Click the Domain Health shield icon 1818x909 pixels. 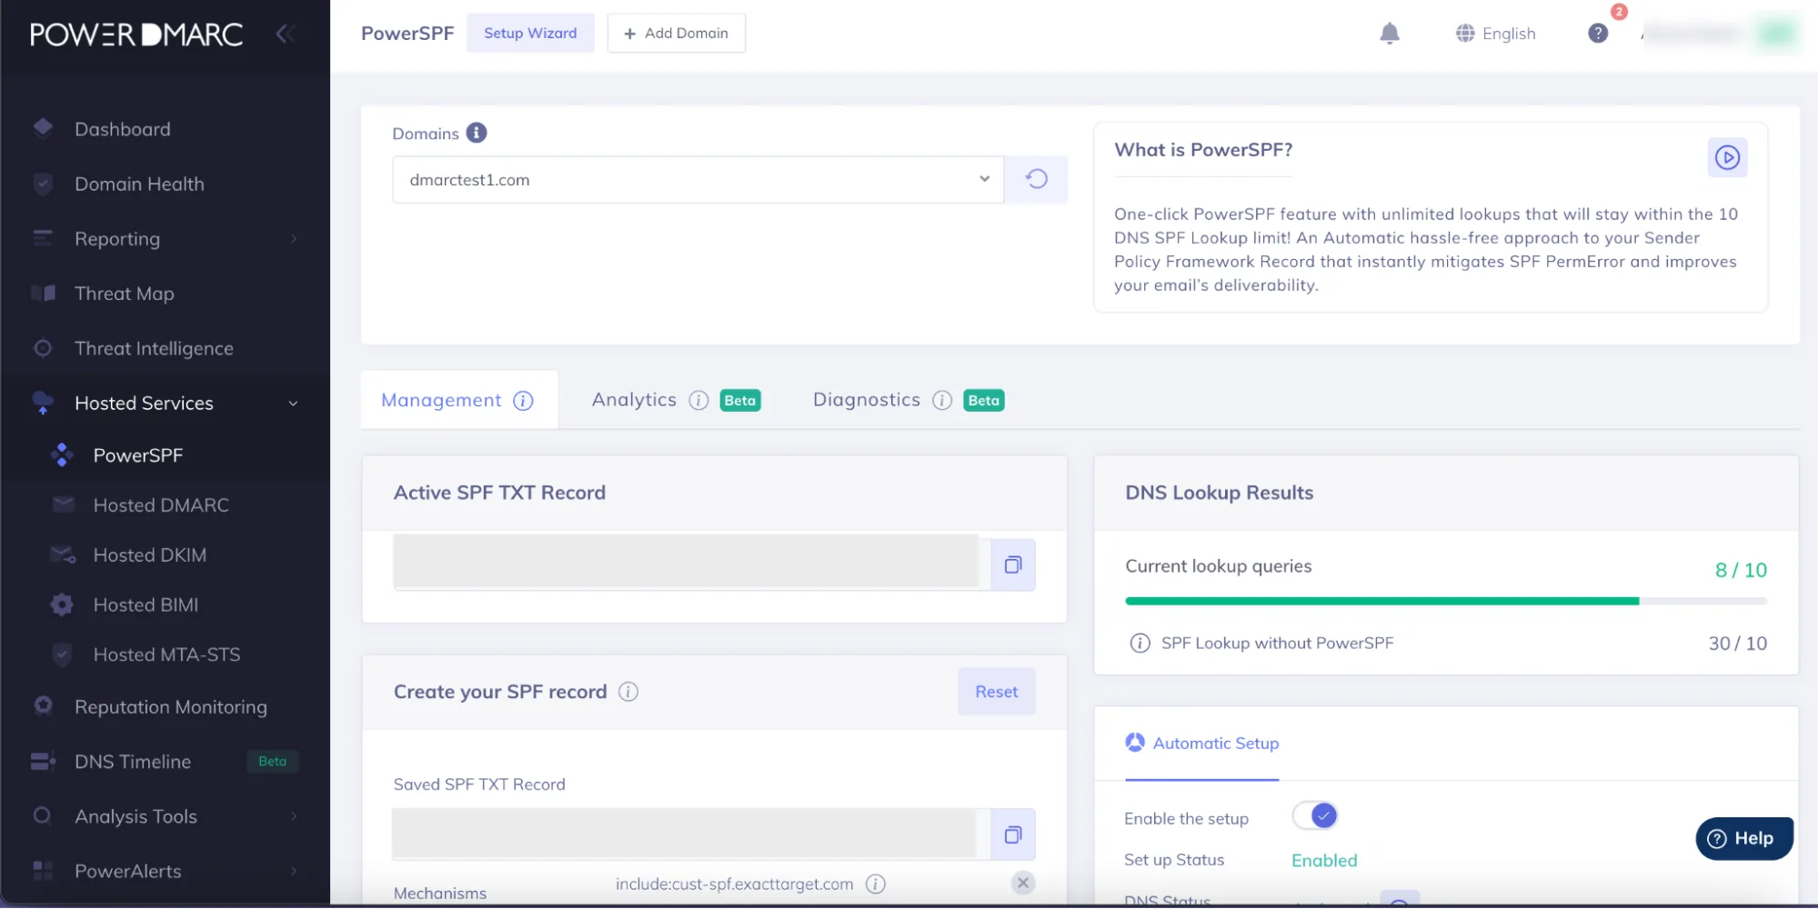[x=43, y=184]
